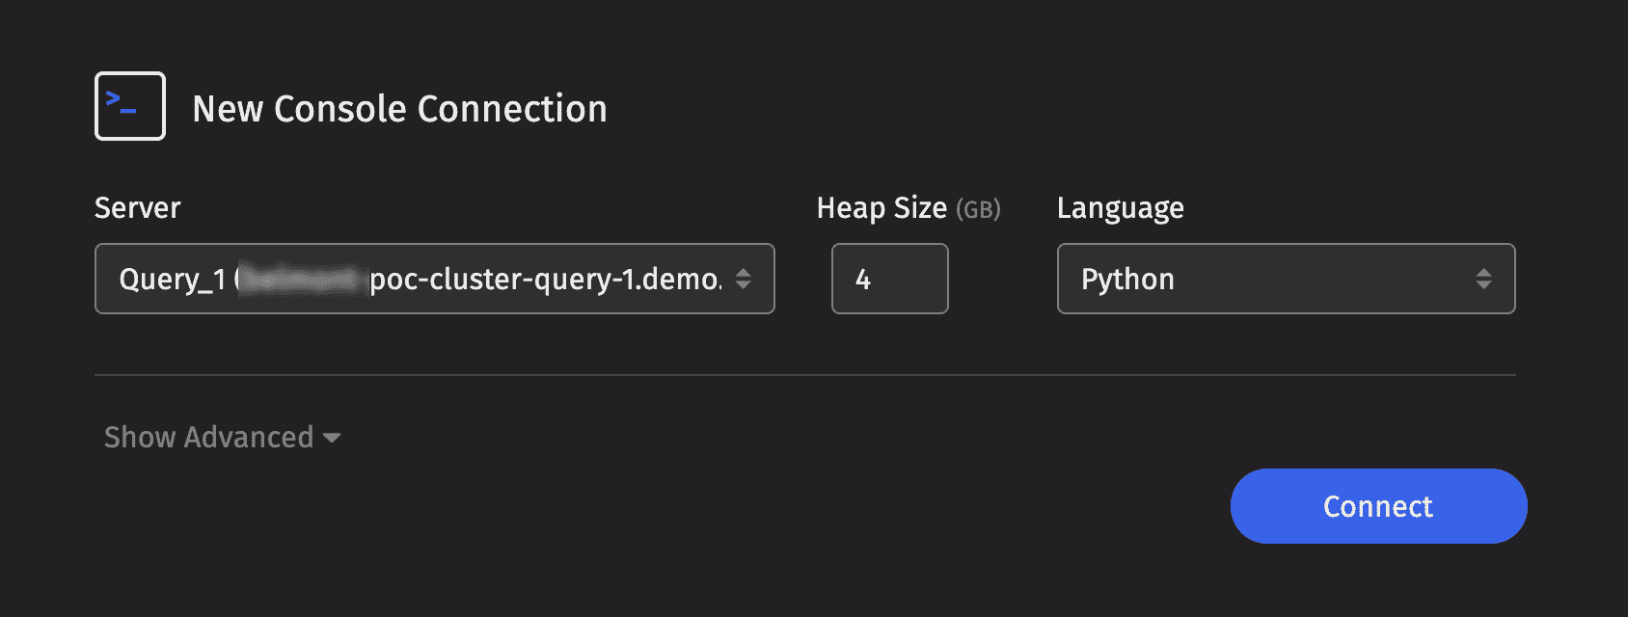Click the Server field up-down arrows
The image size is (1628, 617).
coord(743,279)
